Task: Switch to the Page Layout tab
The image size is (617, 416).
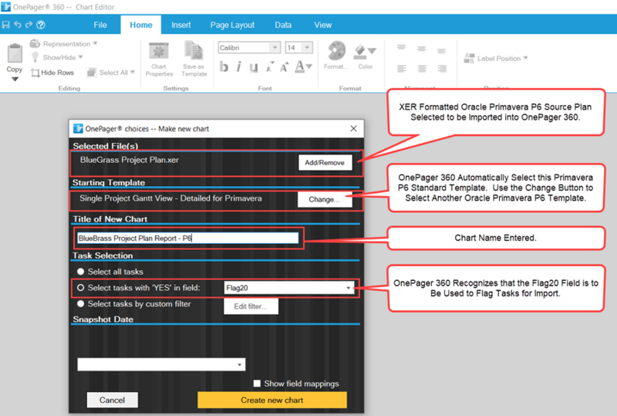Action: 232,25
